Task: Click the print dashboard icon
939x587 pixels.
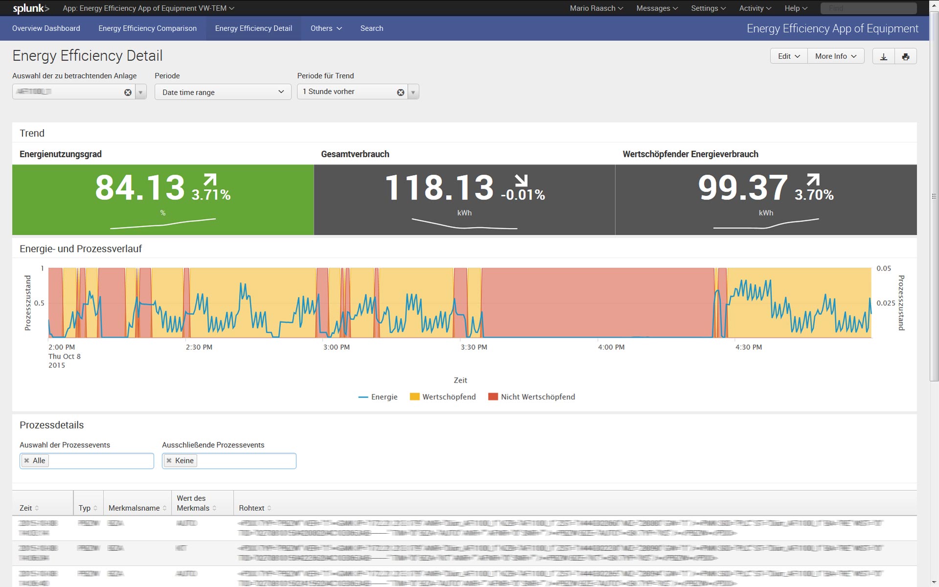Action: click(x=905, y=56)
